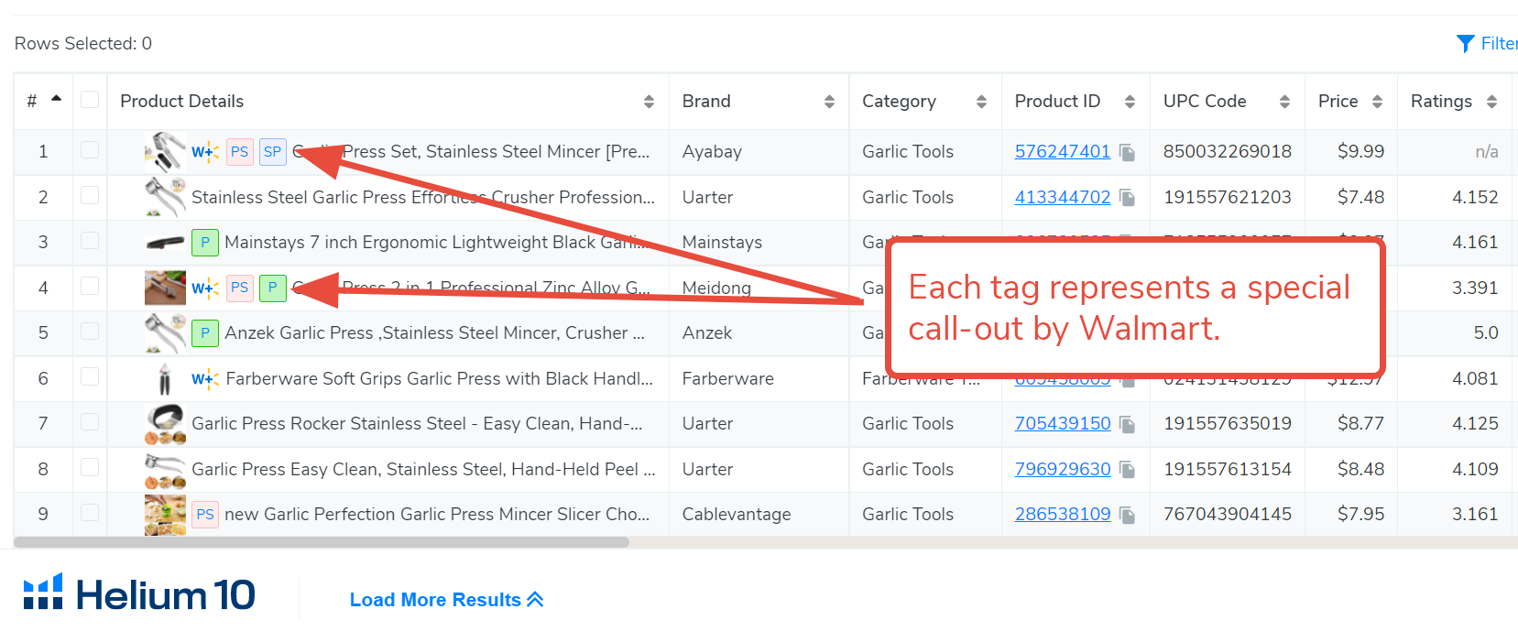Screen dimensions: 1518x631
Task: Click copy icon beside product ID 705439150
Action: tap(1128, 424)
